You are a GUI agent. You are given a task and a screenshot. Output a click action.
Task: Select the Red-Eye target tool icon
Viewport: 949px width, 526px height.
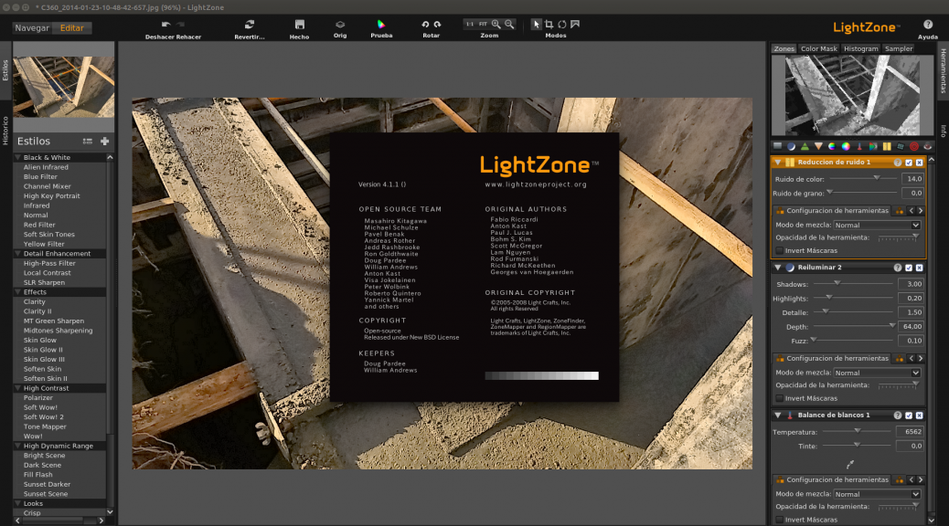pyautogui.click(x=913, y=145)
